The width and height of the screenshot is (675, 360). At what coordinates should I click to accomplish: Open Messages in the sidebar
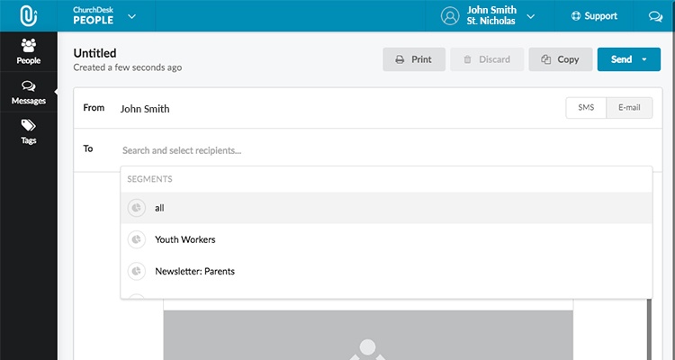pyautogui.click(x=29, y=92)
